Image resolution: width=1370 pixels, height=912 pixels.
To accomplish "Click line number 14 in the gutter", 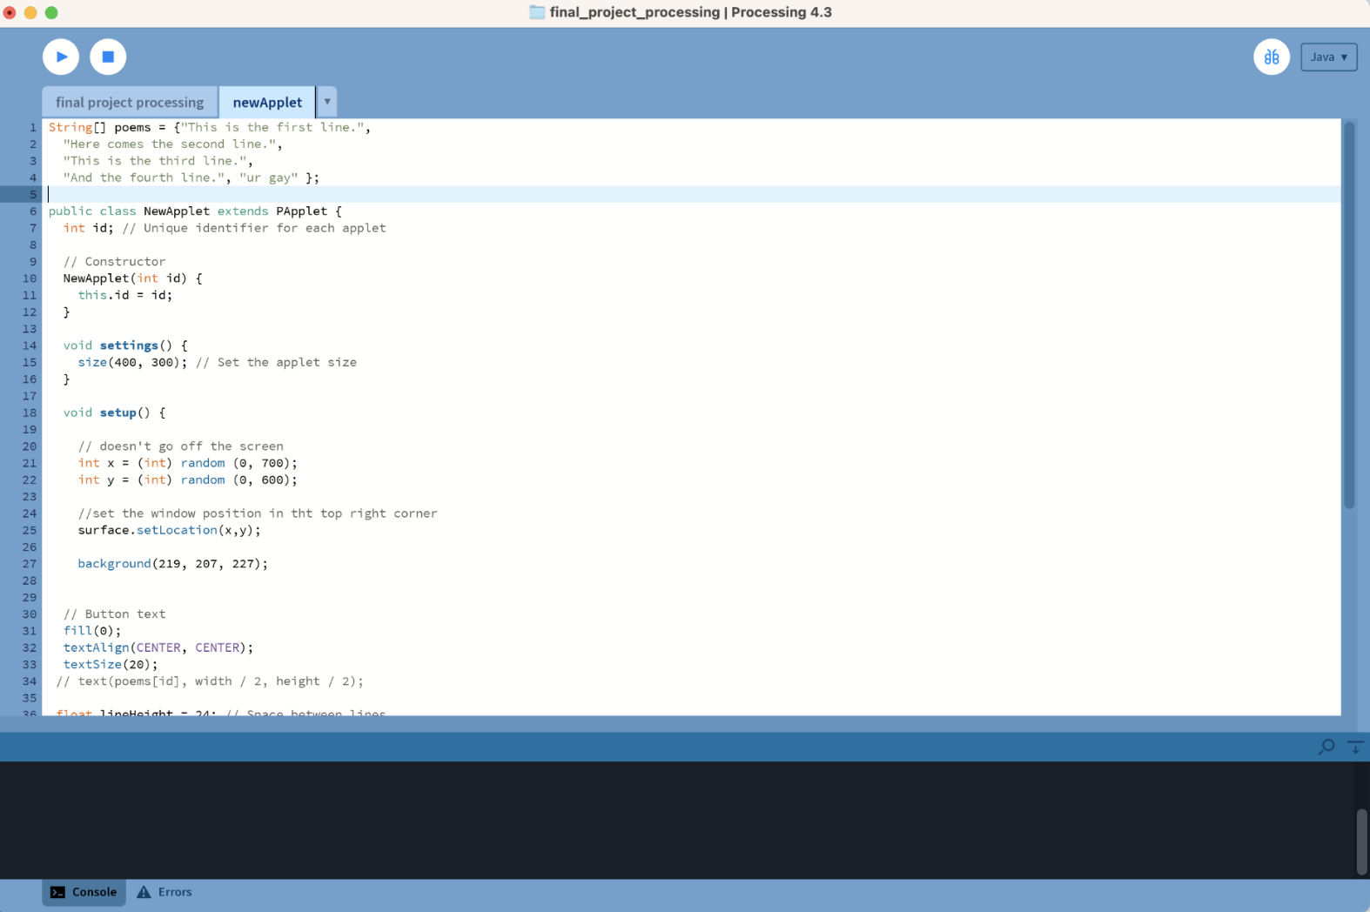I will coord(30,345).
